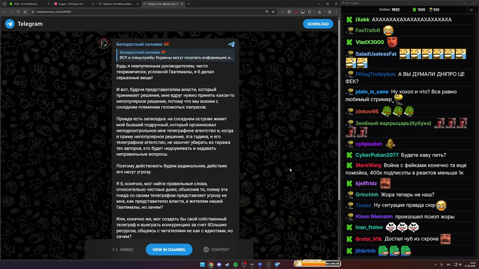Close the Telegram: View @luka_ebkov tab
Screen dimensions: 479x269
[x=138, y=4]
